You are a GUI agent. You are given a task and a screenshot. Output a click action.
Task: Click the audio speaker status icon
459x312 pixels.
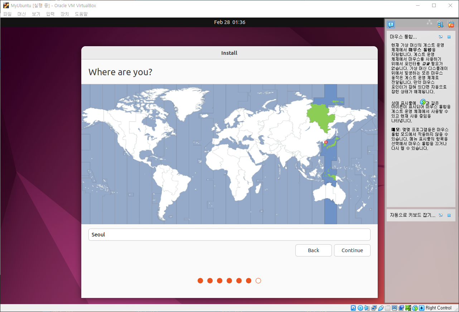367,308
